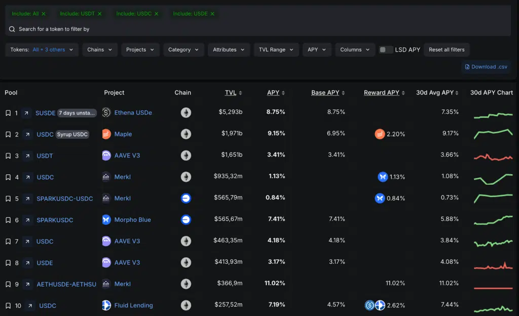The width and height of the screenshot is (519, 316).
Task: Download pool data as CSV
Action: (486, 66)
